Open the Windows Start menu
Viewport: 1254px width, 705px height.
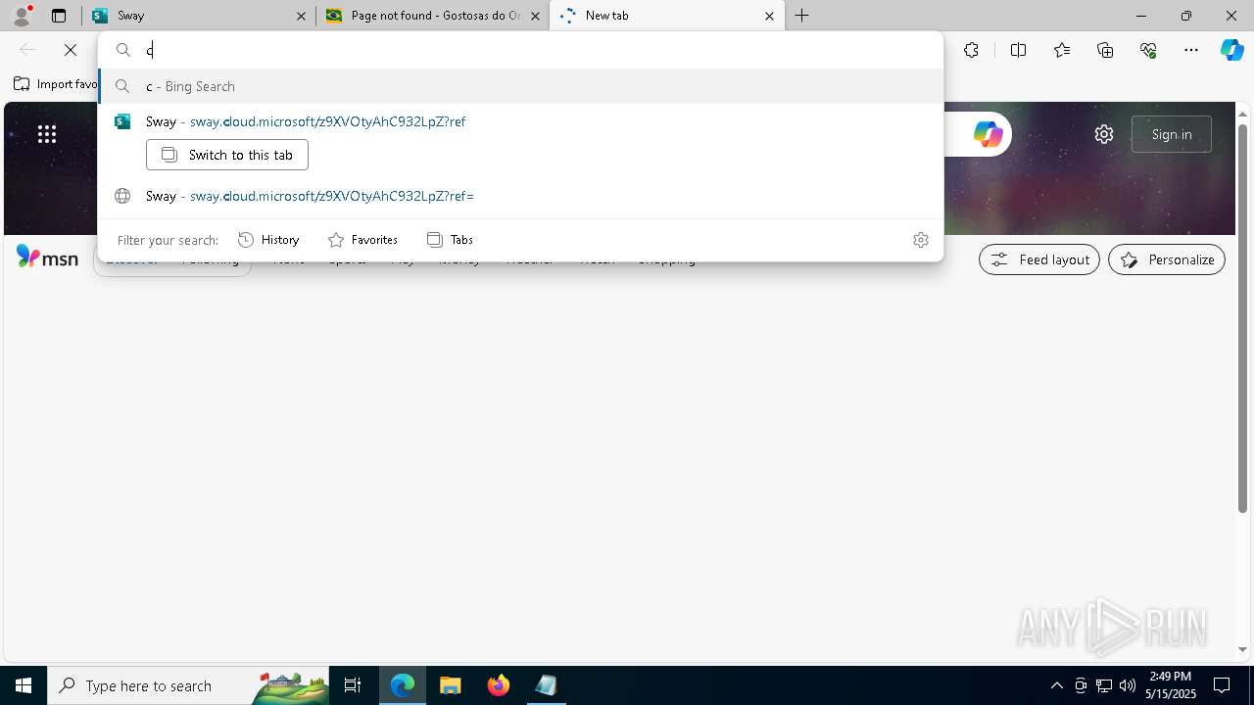[x=24, y=685]
